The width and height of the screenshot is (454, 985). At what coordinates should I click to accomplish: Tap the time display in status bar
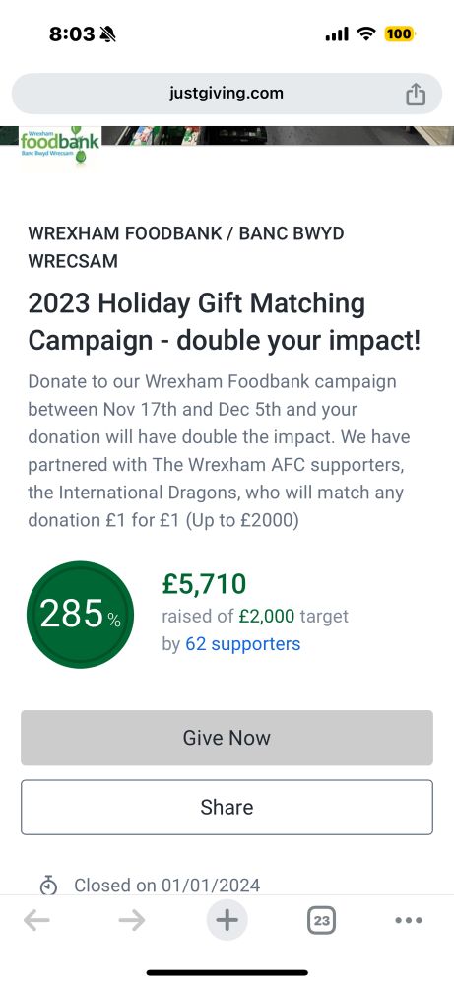pos(72,33)
